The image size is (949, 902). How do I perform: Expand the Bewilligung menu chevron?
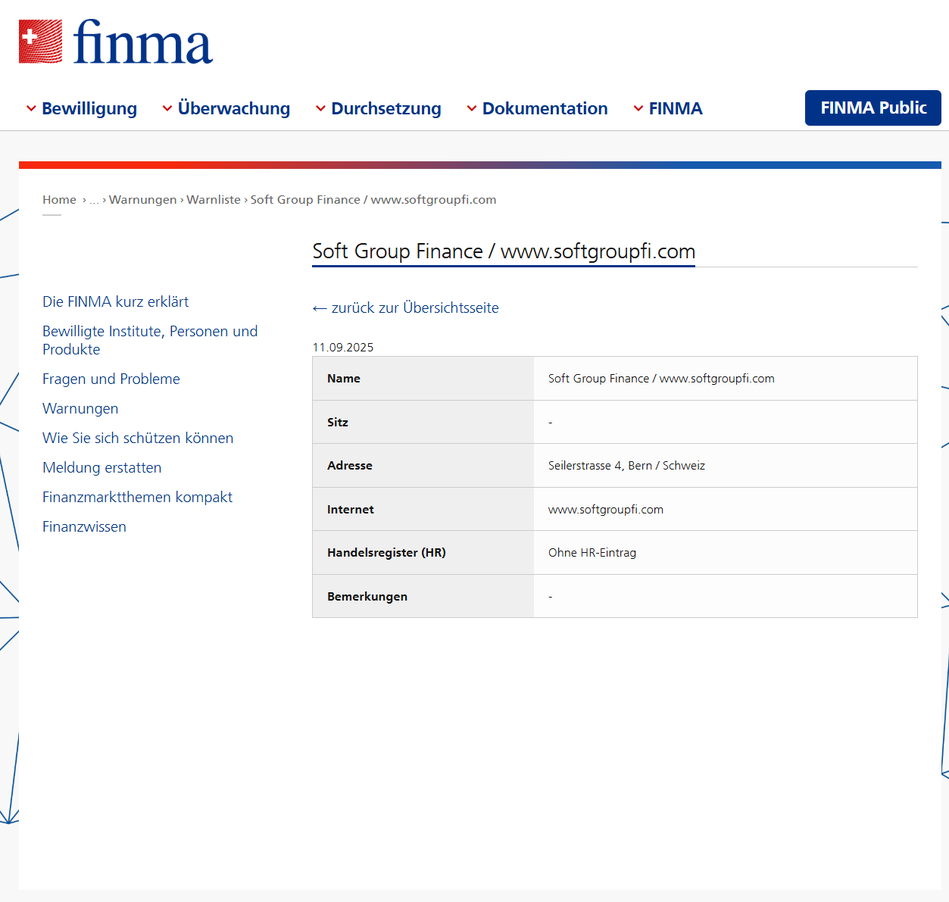coord(31,108)
